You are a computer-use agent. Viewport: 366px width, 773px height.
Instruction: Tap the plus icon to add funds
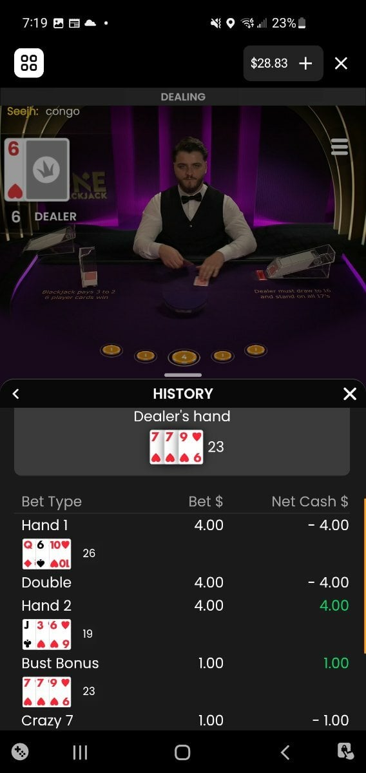point(305,63)
